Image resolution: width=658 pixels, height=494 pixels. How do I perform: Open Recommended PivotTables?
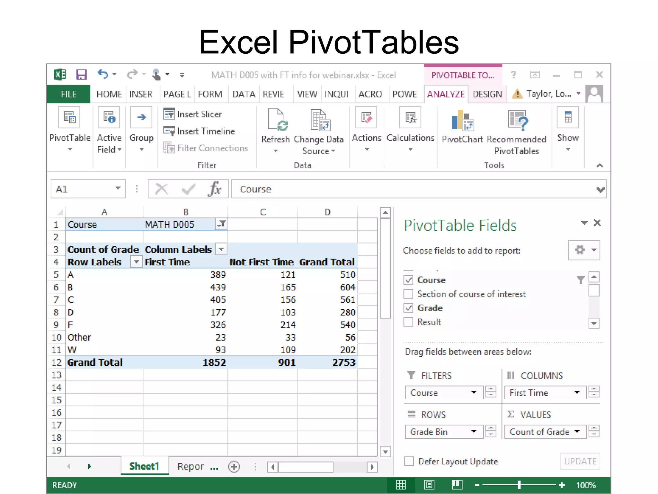pyautogui.click(x=517, y=132)
